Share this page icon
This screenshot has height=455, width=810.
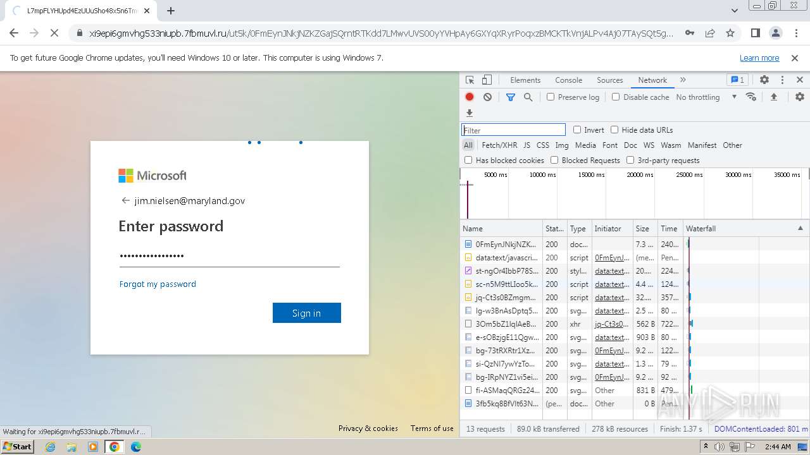click(710, 33)
